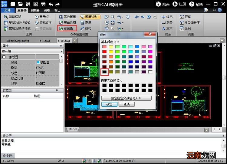Collapse the 一般设置 general settings group
The width and height of the screenshot is (227, 164).
click(x=4, y=57)
